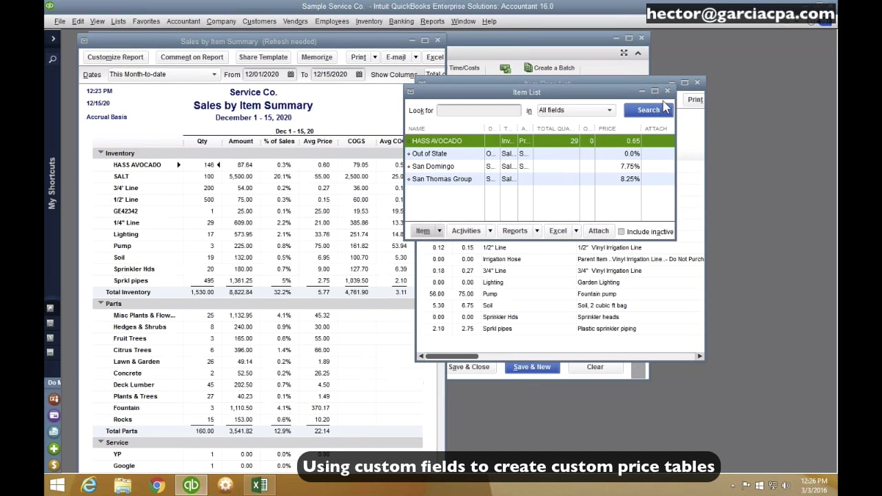This screenshot has width=882, height=496.
Task: Collapse the toolbar with the up chevron
Action: pyautogui.click(x=638, y=53)
